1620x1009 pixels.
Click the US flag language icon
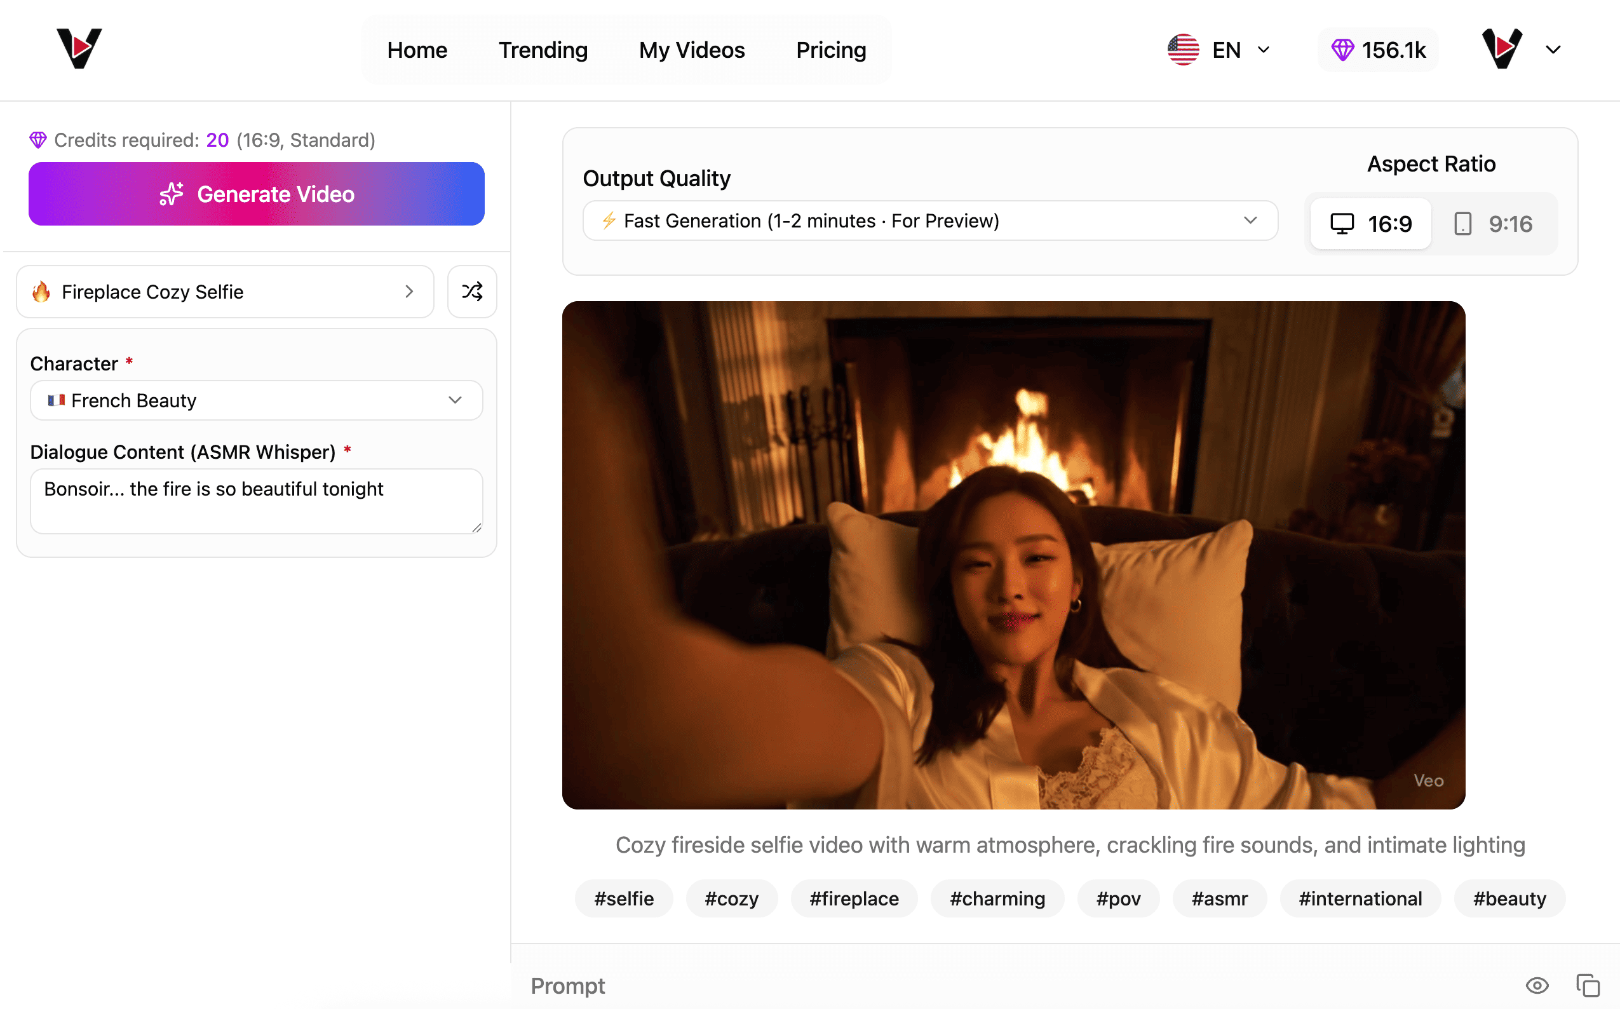1183,49
